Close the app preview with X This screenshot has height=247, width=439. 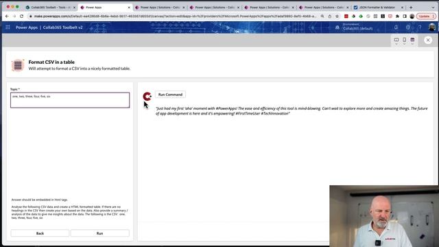click(428, 40)
